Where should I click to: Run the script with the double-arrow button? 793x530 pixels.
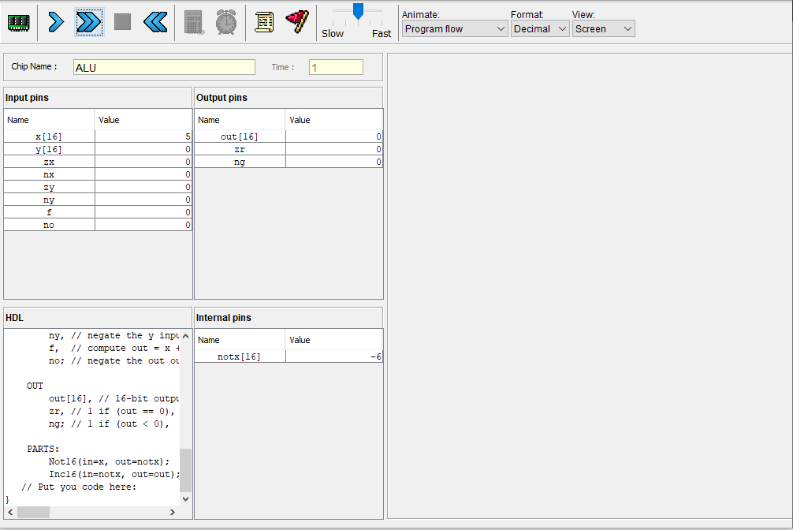(x=88, y=22)
